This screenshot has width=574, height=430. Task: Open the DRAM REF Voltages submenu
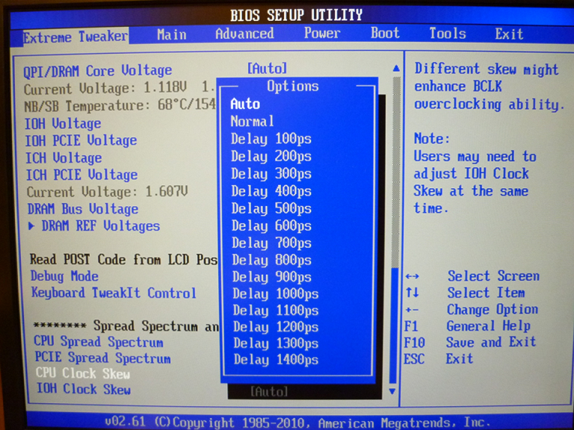101,226
